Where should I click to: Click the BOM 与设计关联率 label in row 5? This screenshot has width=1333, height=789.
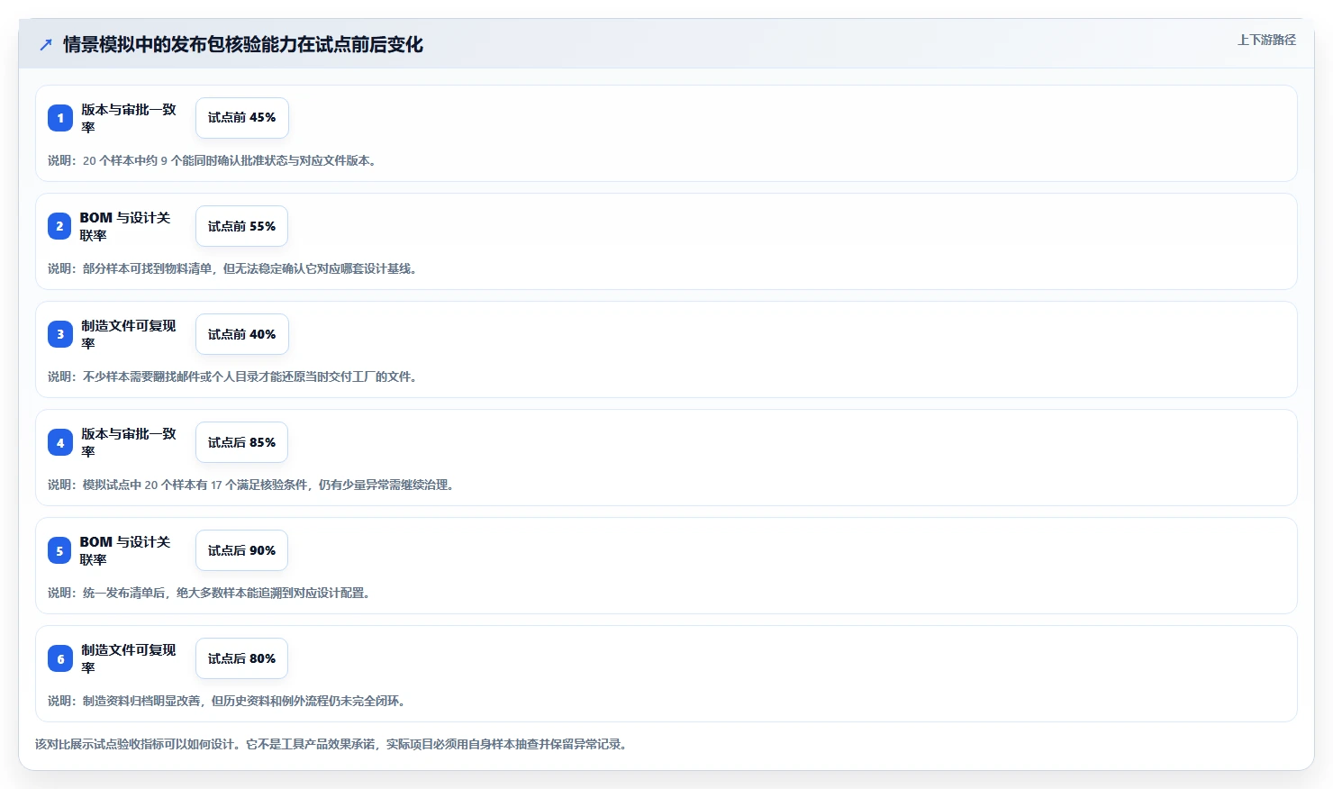tap(125, 550)
